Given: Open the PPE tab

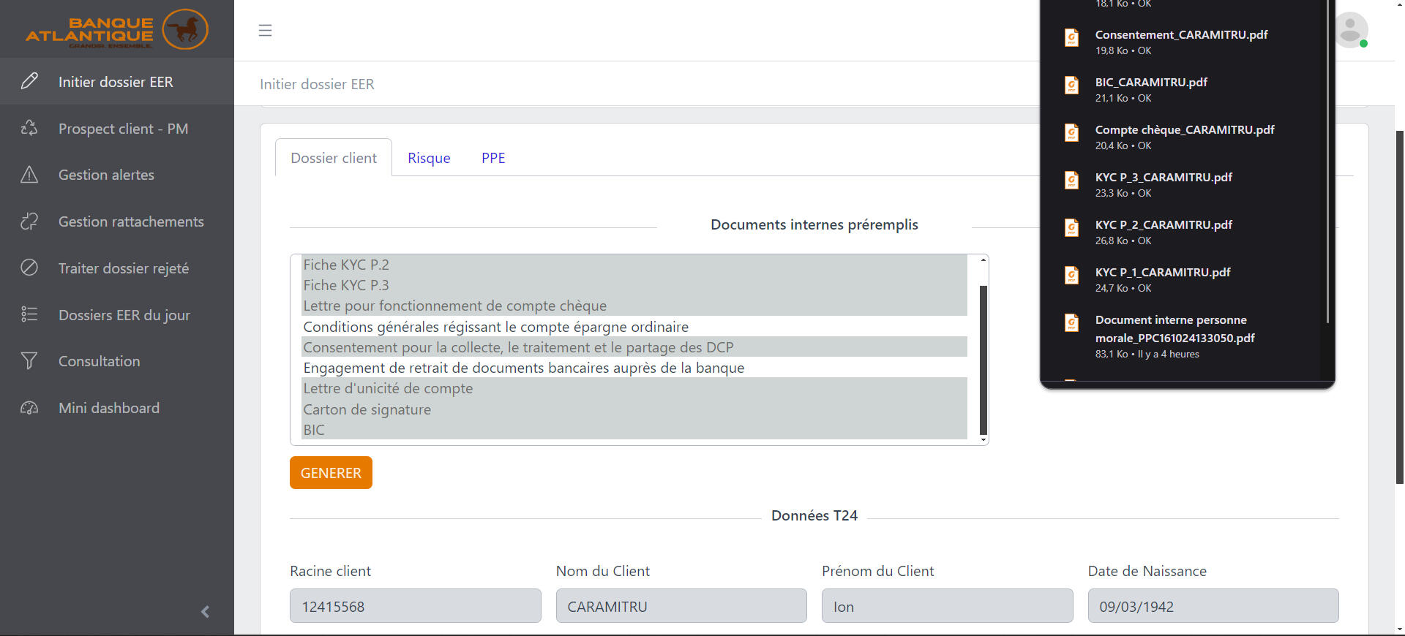Looking at the screenshot, I should [x=493, y=158].
